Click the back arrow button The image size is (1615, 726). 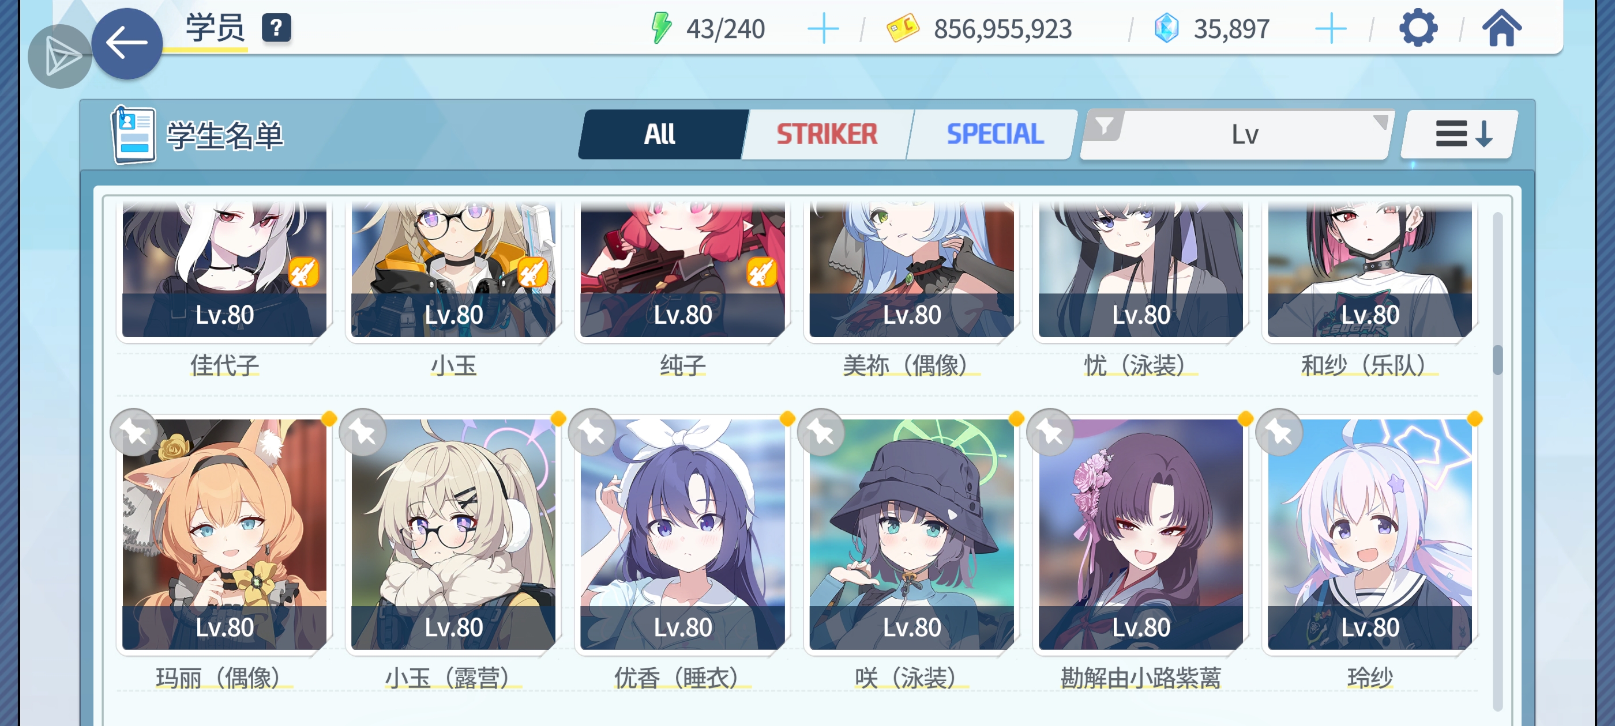[x=127, y=43]
